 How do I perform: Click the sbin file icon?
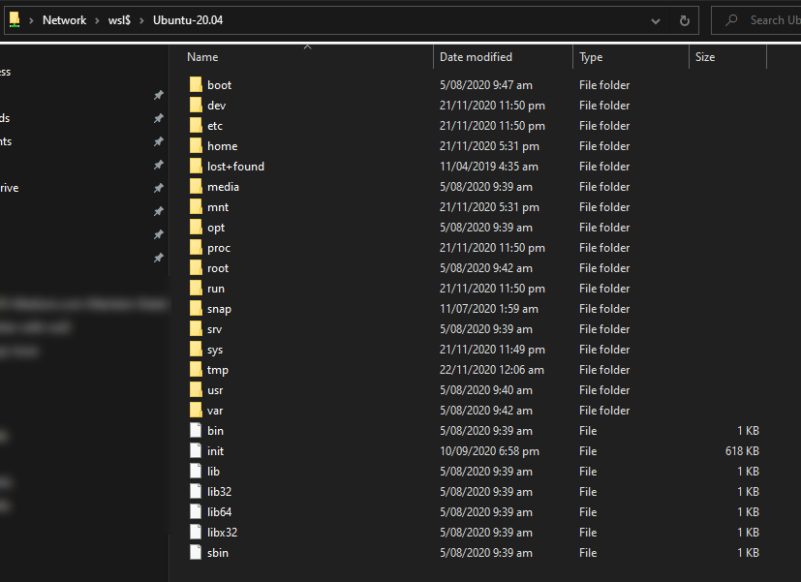(x=196, y=553)
